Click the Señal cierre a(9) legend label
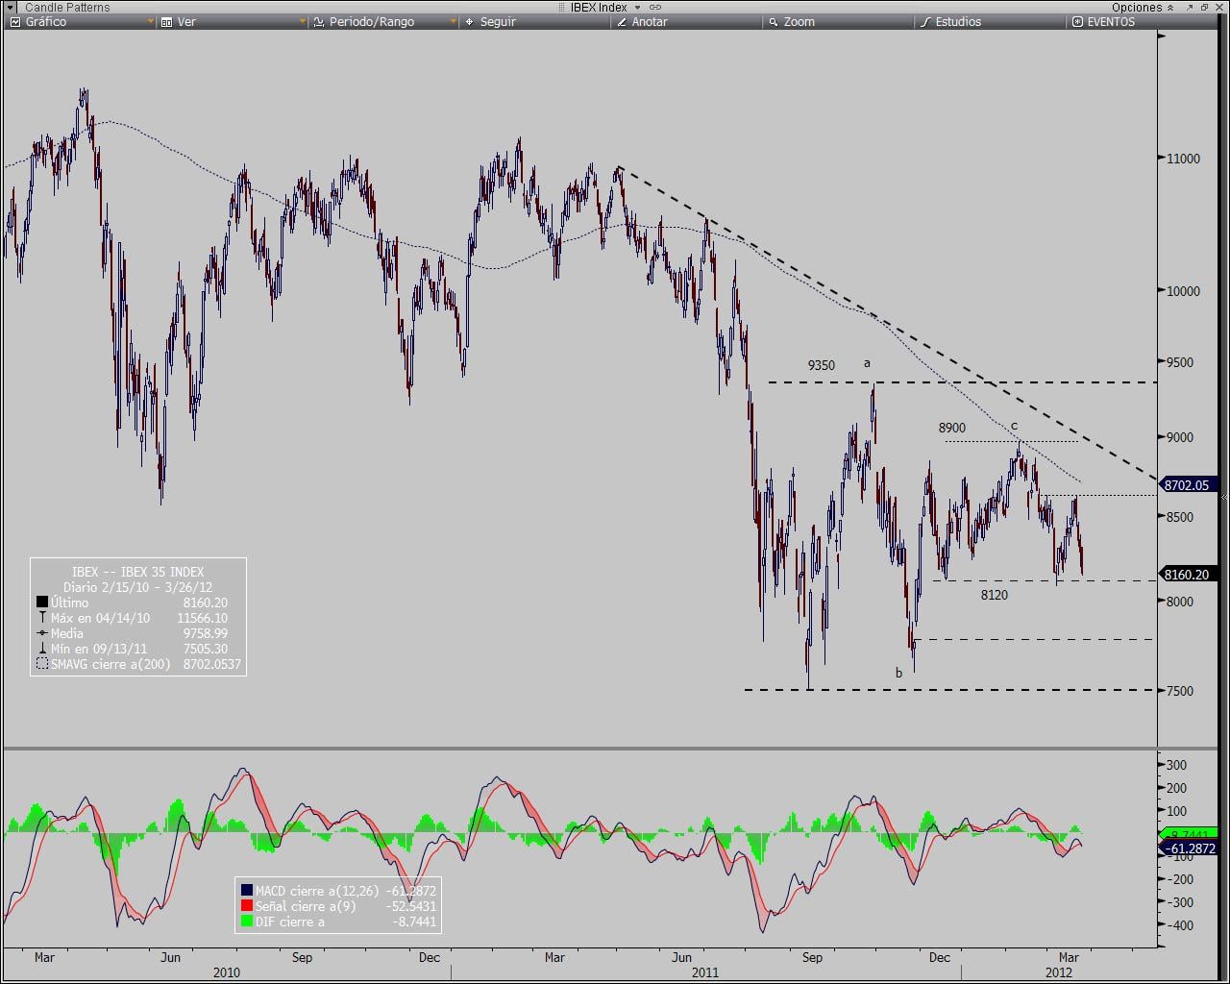 click(x=306, y=906)
